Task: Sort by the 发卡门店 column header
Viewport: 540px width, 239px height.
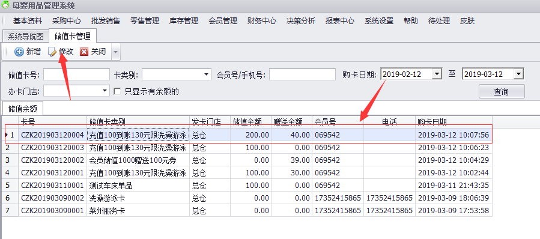Action: (x=210, y=121)
